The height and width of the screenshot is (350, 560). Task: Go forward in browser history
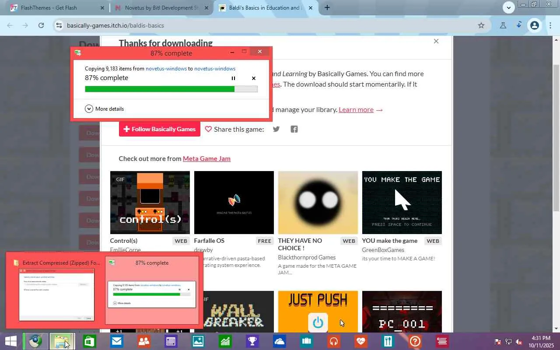pyautogui.click(x=25, y=25)
